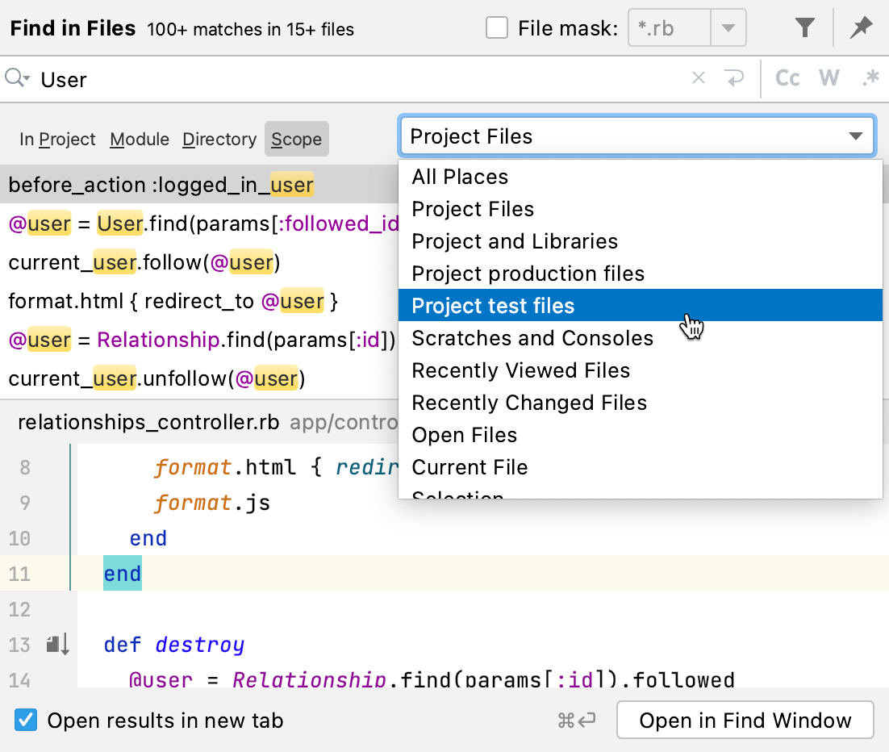Collapse the Project Files scope dropdown

click(x=855, y=136)
